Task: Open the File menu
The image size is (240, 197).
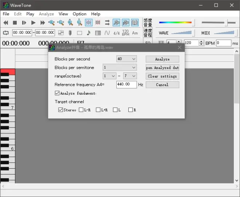Action: (x=6, y=14)
